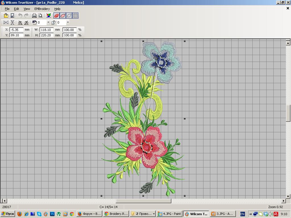This screenshot has height=218, width=291.
Task: Expand the View menu
Action: 27,9
